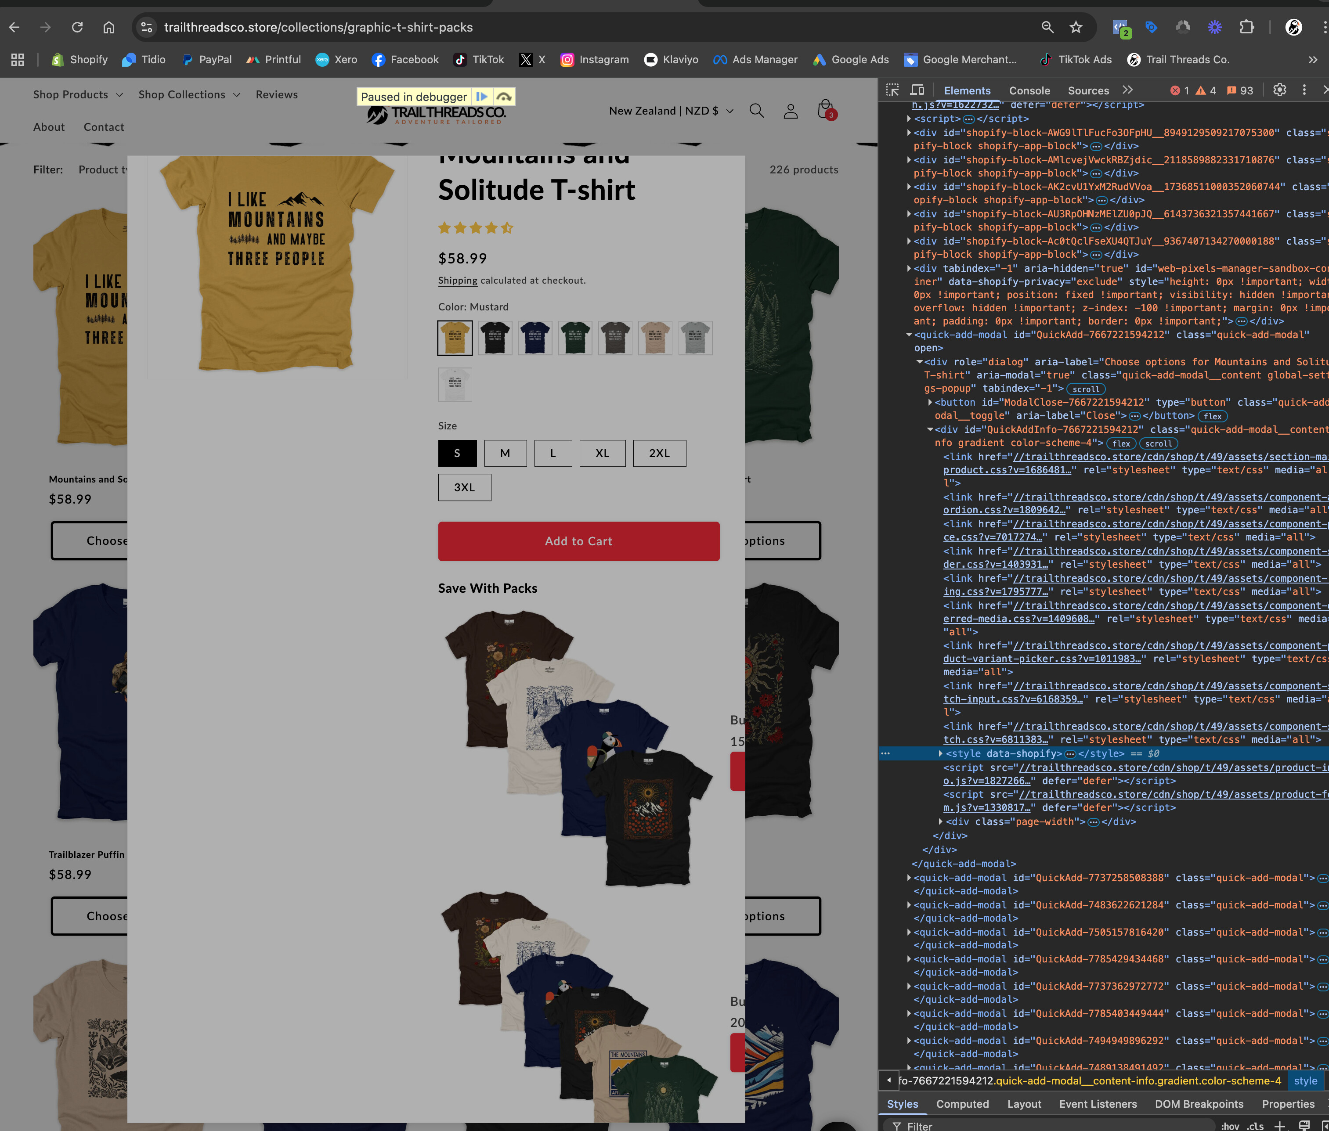This screenshot has height=1131, width=1329.
Task: Expand the Shop Products menu
Action: coord(78,94)
